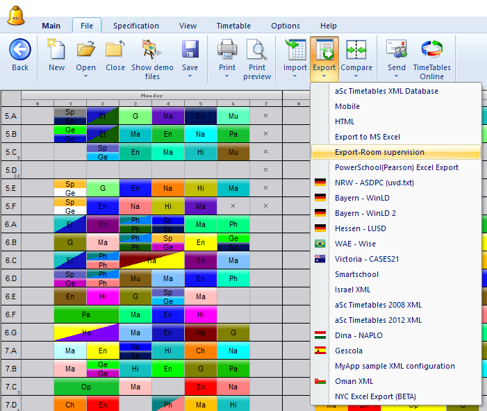This screenshot has height=411, width=487.
Task: Select Export-Room supervision menu item
Action: click(379, 152)
